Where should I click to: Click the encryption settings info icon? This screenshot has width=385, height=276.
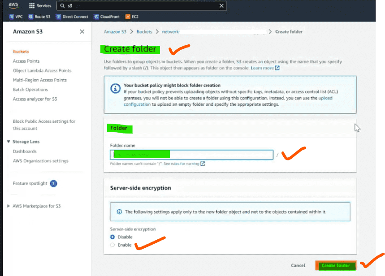click(119, 211)
